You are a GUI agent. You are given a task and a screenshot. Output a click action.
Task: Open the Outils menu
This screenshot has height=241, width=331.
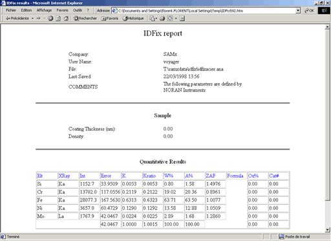point(78,10)
